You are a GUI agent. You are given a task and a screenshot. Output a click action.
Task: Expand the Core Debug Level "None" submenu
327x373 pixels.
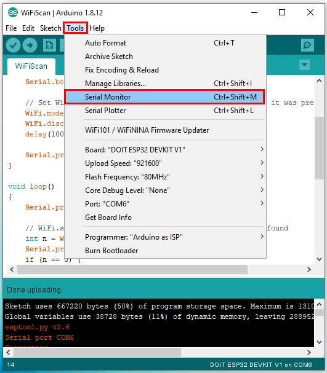165,190
